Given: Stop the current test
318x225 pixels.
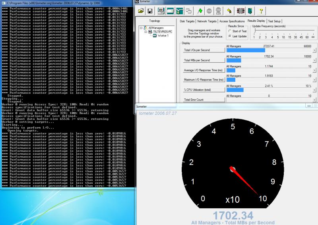Looking at the screenshot, I should [209, 11].
